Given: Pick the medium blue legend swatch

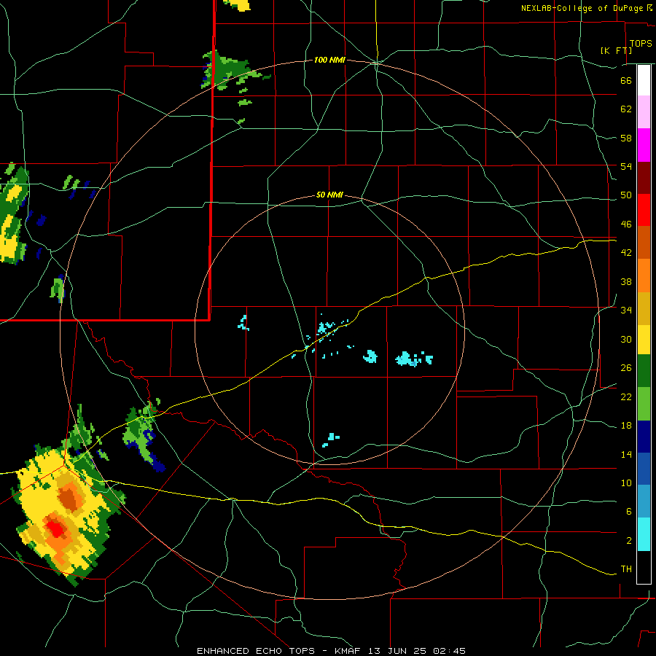Looking at the screenshot, I should (644, 469).
